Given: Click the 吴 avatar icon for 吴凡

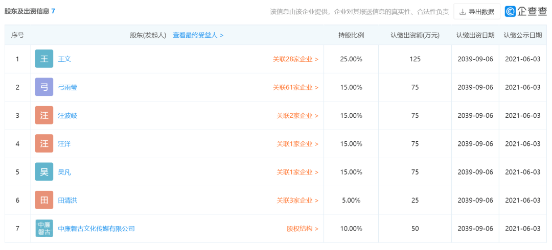Looking at the screenshot, I should point(44,172).
